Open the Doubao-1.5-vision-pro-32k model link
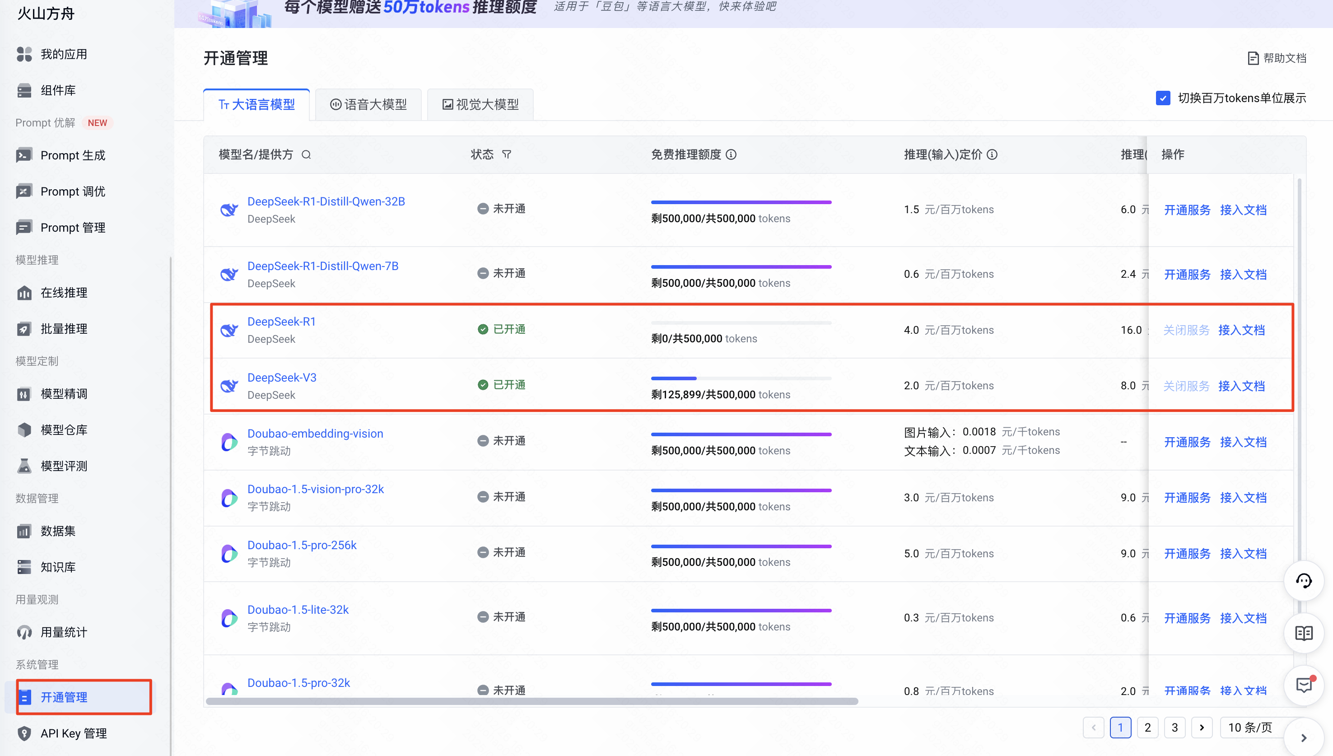This screenshot has height=756, width=1333. point(316,489)
